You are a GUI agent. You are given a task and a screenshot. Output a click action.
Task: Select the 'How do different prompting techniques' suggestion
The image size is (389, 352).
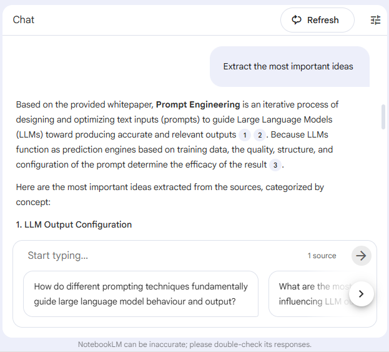[140, 293]
